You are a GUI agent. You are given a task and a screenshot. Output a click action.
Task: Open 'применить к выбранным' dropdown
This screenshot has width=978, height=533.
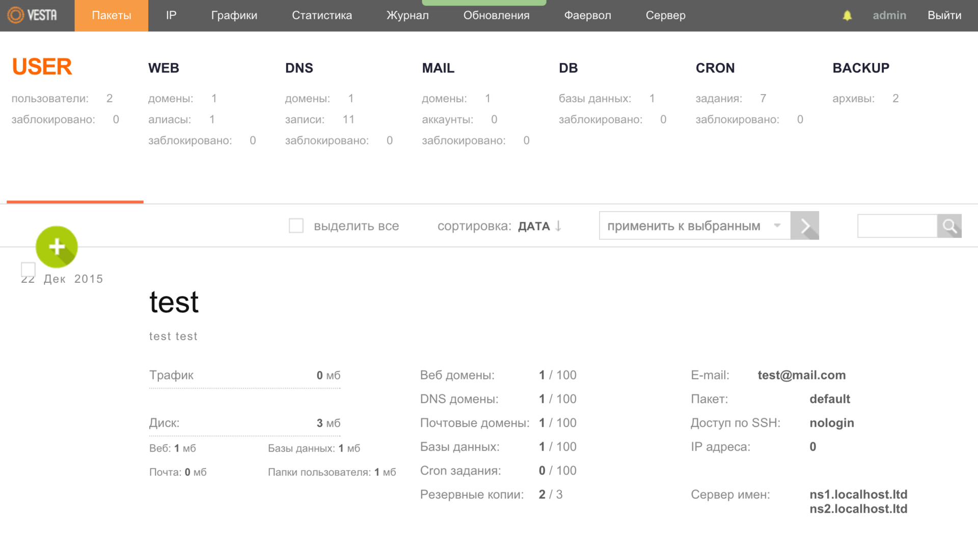click(695, 226)
